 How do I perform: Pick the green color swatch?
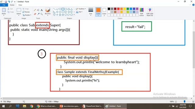point(128,9)
